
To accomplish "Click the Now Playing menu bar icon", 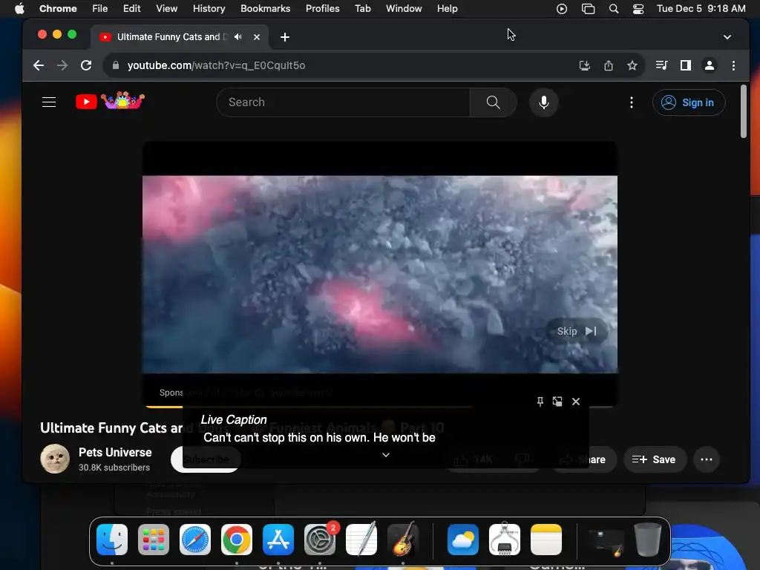I will [x=562, y=9].
